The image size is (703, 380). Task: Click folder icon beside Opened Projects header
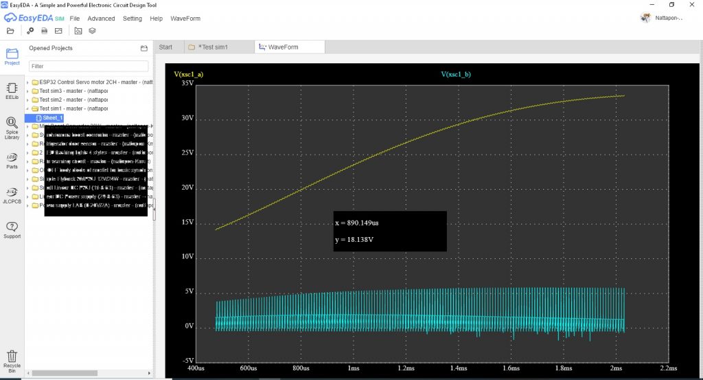(144, 48)
